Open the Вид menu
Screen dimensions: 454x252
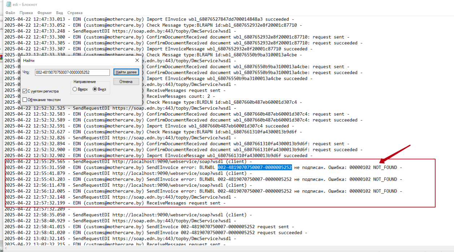[60, 13]
